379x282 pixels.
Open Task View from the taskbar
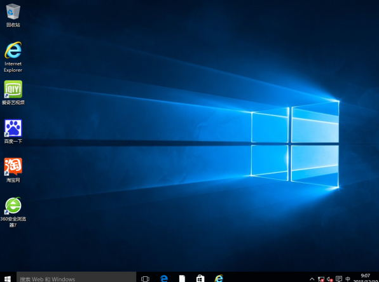click(x=145, y=279)
